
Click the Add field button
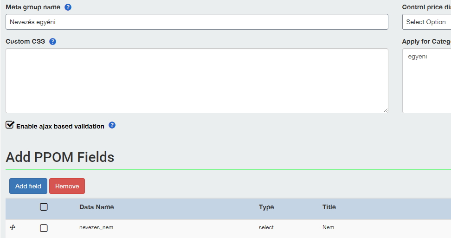click(x=28, y=186)
